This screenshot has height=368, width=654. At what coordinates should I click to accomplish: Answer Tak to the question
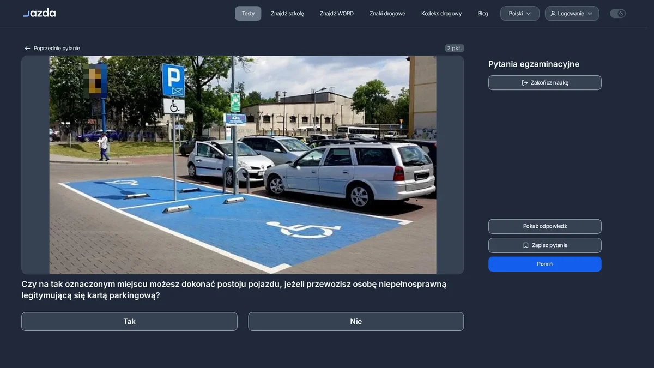(129, 322)
